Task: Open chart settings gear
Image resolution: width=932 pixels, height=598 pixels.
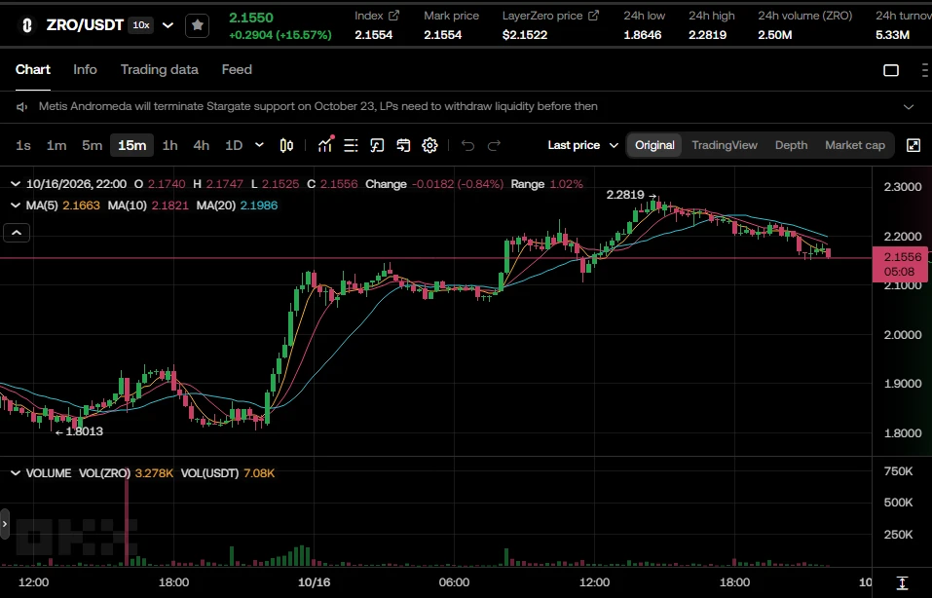Action: tap(429, 145)
